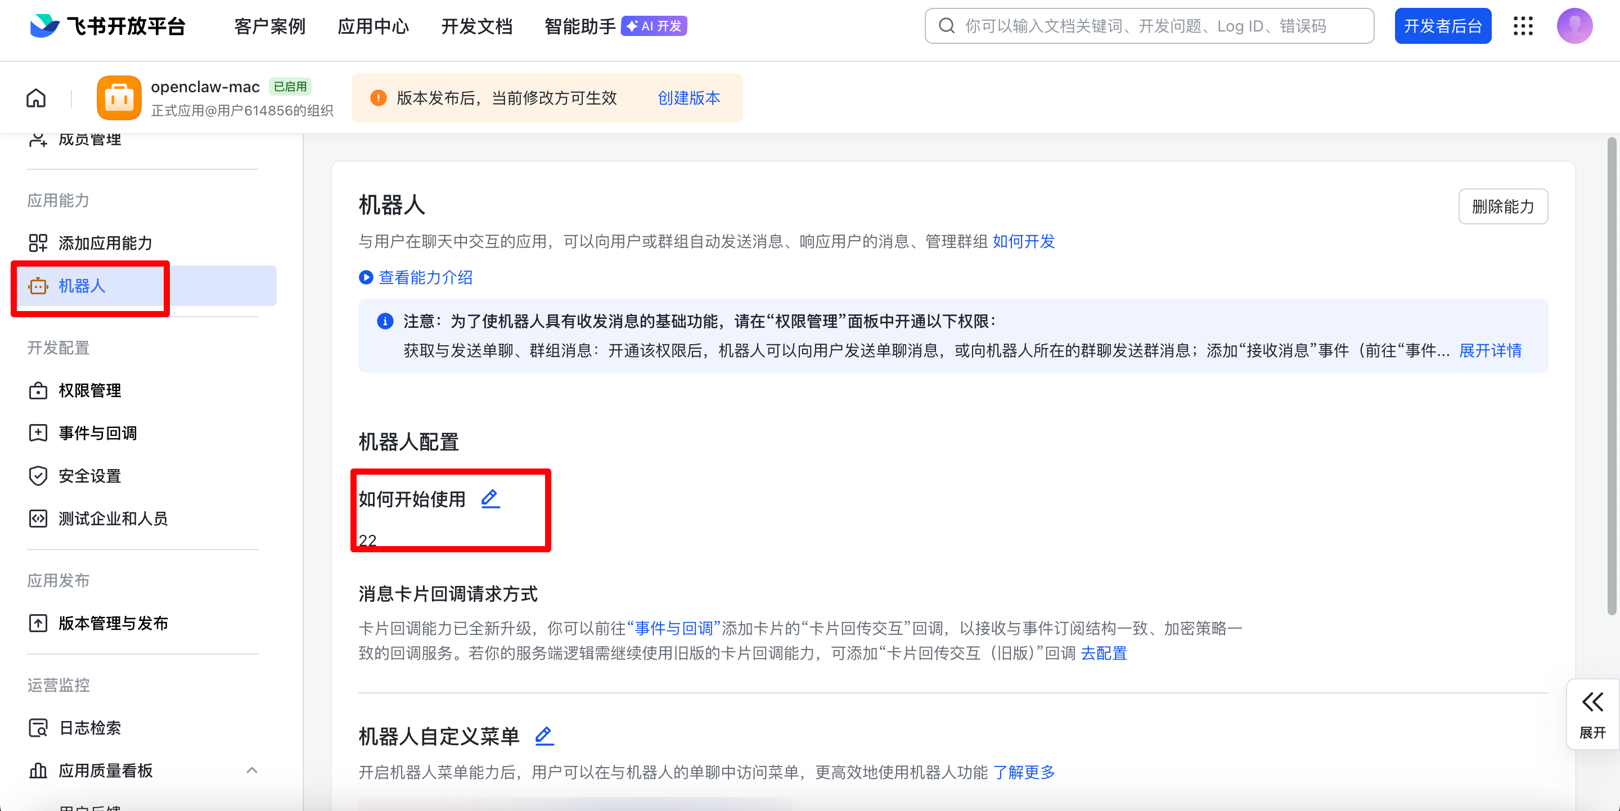Open 事件与回调 sidebar item
The image size is (1620, 811).
click(97, 433)
